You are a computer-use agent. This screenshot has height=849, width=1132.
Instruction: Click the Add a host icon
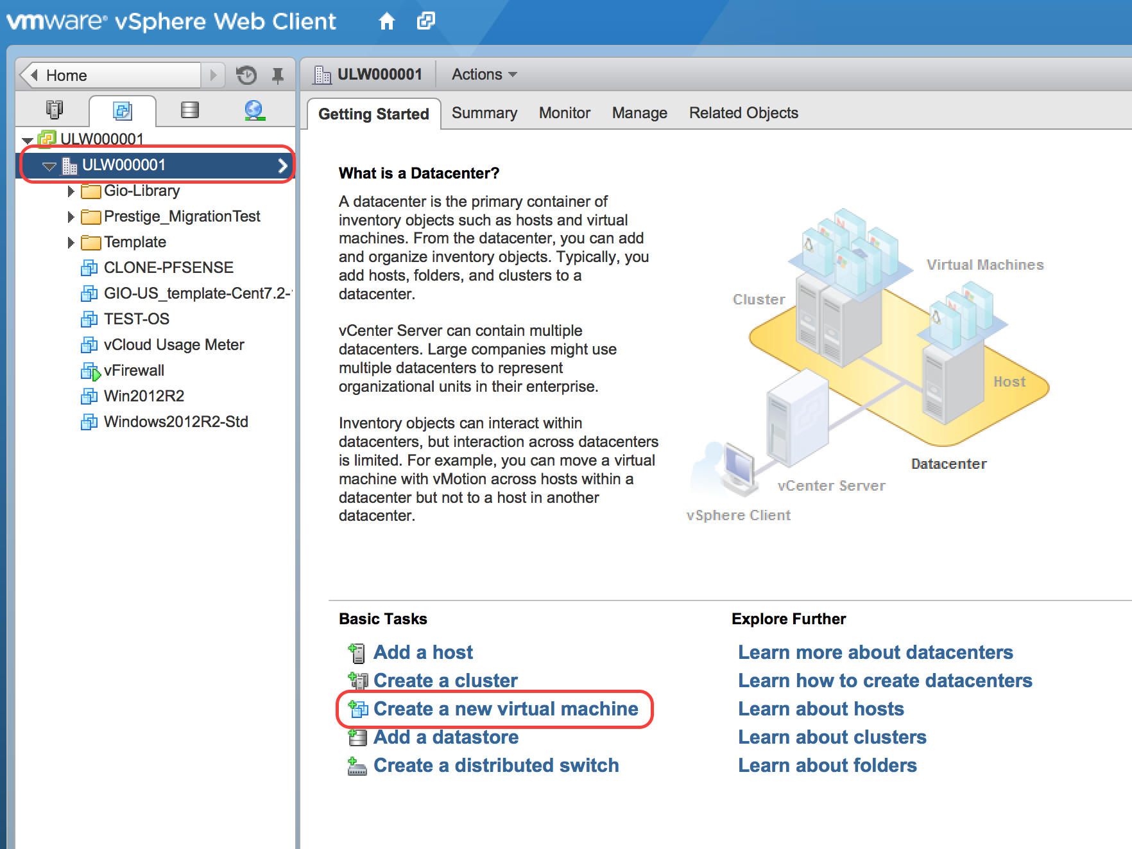click(357, 653)
